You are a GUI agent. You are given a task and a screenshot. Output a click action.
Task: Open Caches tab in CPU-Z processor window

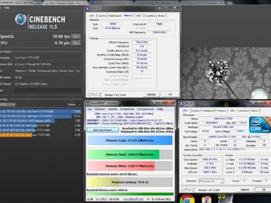point(196,111)
